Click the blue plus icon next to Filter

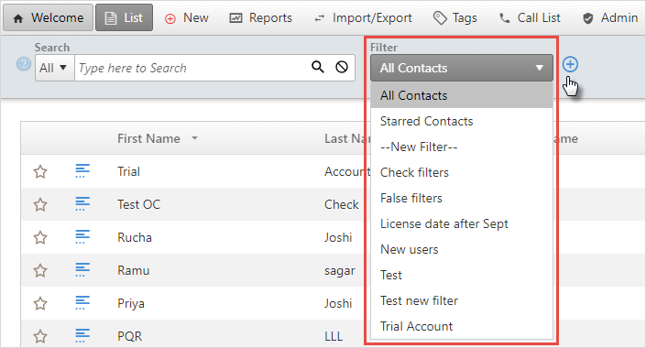coord(570,64)
